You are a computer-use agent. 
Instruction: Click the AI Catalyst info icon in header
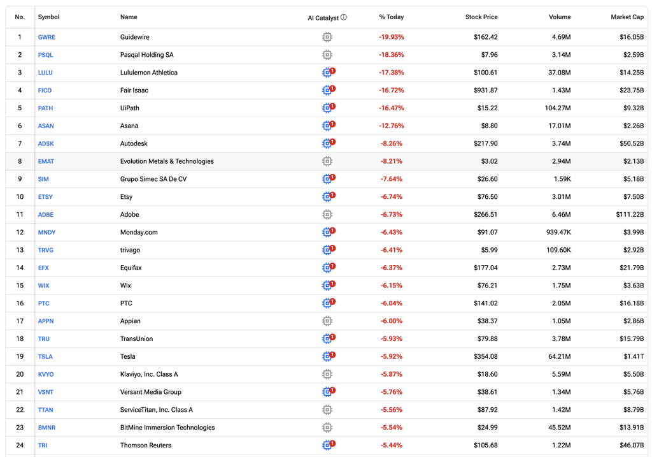coord(343,17)
